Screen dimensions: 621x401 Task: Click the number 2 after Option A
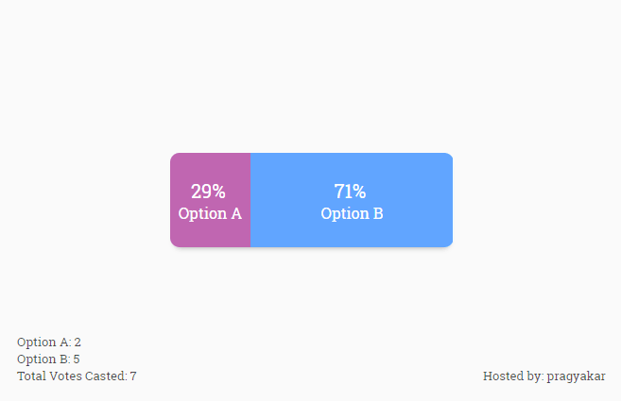(x=78, y=343)
